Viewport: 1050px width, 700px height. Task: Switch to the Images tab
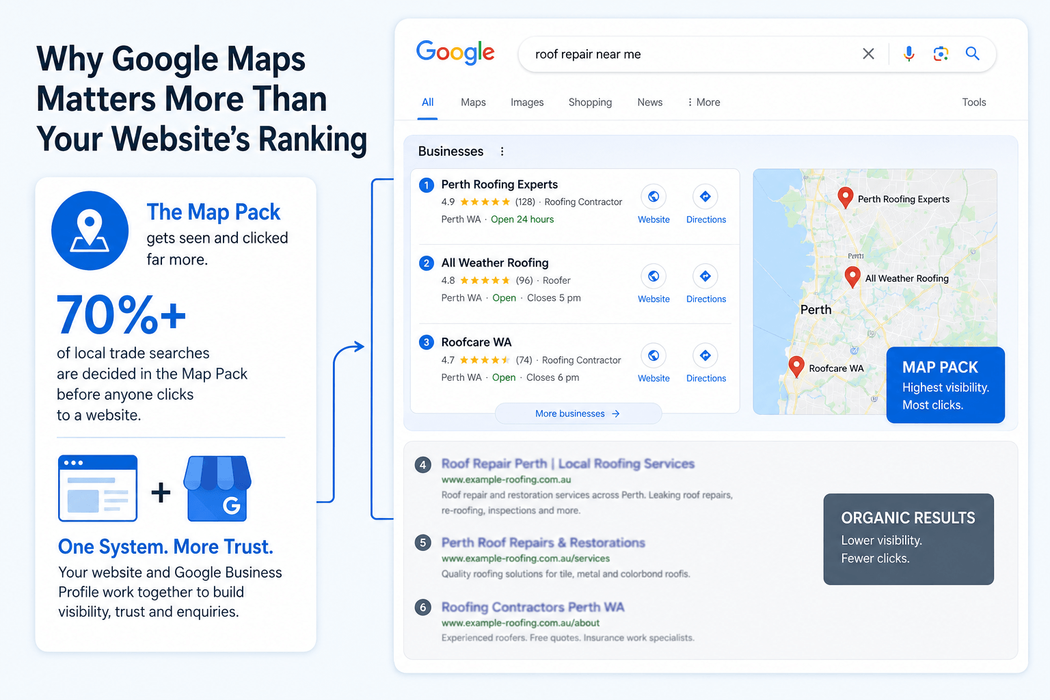tap(527, 103)
